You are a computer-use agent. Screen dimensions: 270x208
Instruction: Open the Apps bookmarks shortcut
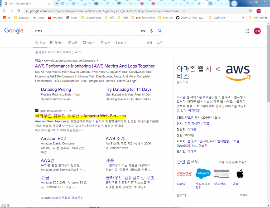(7, 18)
